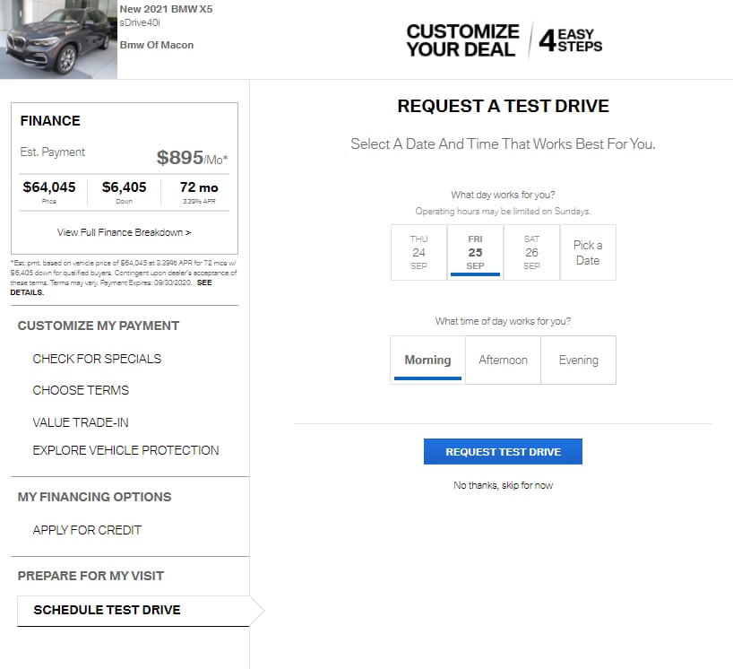Select Friday 25 Sep date
Screen dimensions: 733x669
coord(475,253)
